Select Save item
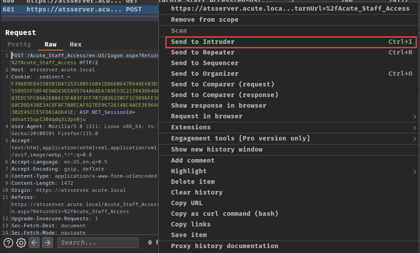The image size is (420, 253). 289,235
